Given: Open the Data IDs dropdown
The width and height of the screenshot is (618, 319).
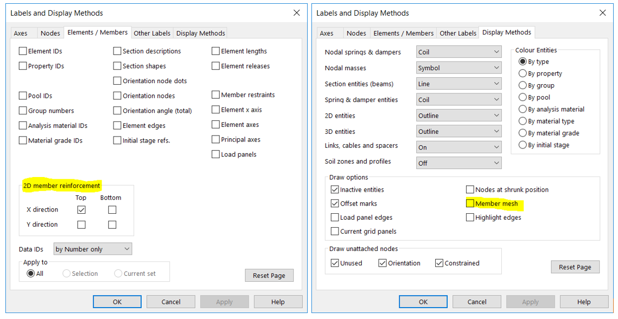Looking at the screenshot, I should (x=92, y=249).
